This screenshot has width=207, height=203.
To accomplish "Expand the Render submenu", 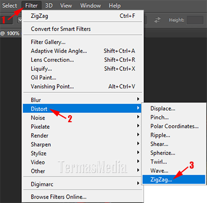I will pyautogui.click(x=82, y=135).
